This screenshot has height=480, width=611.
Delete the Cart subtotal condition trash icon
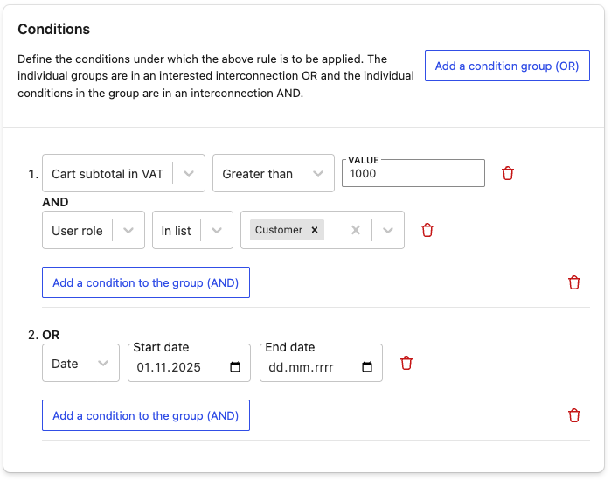click(x=508, y=173)
